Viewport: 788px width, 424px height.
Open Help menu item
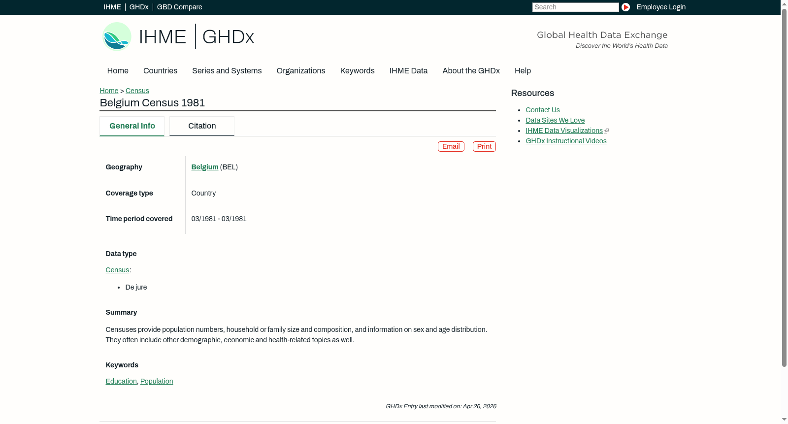tap(523, 71)
